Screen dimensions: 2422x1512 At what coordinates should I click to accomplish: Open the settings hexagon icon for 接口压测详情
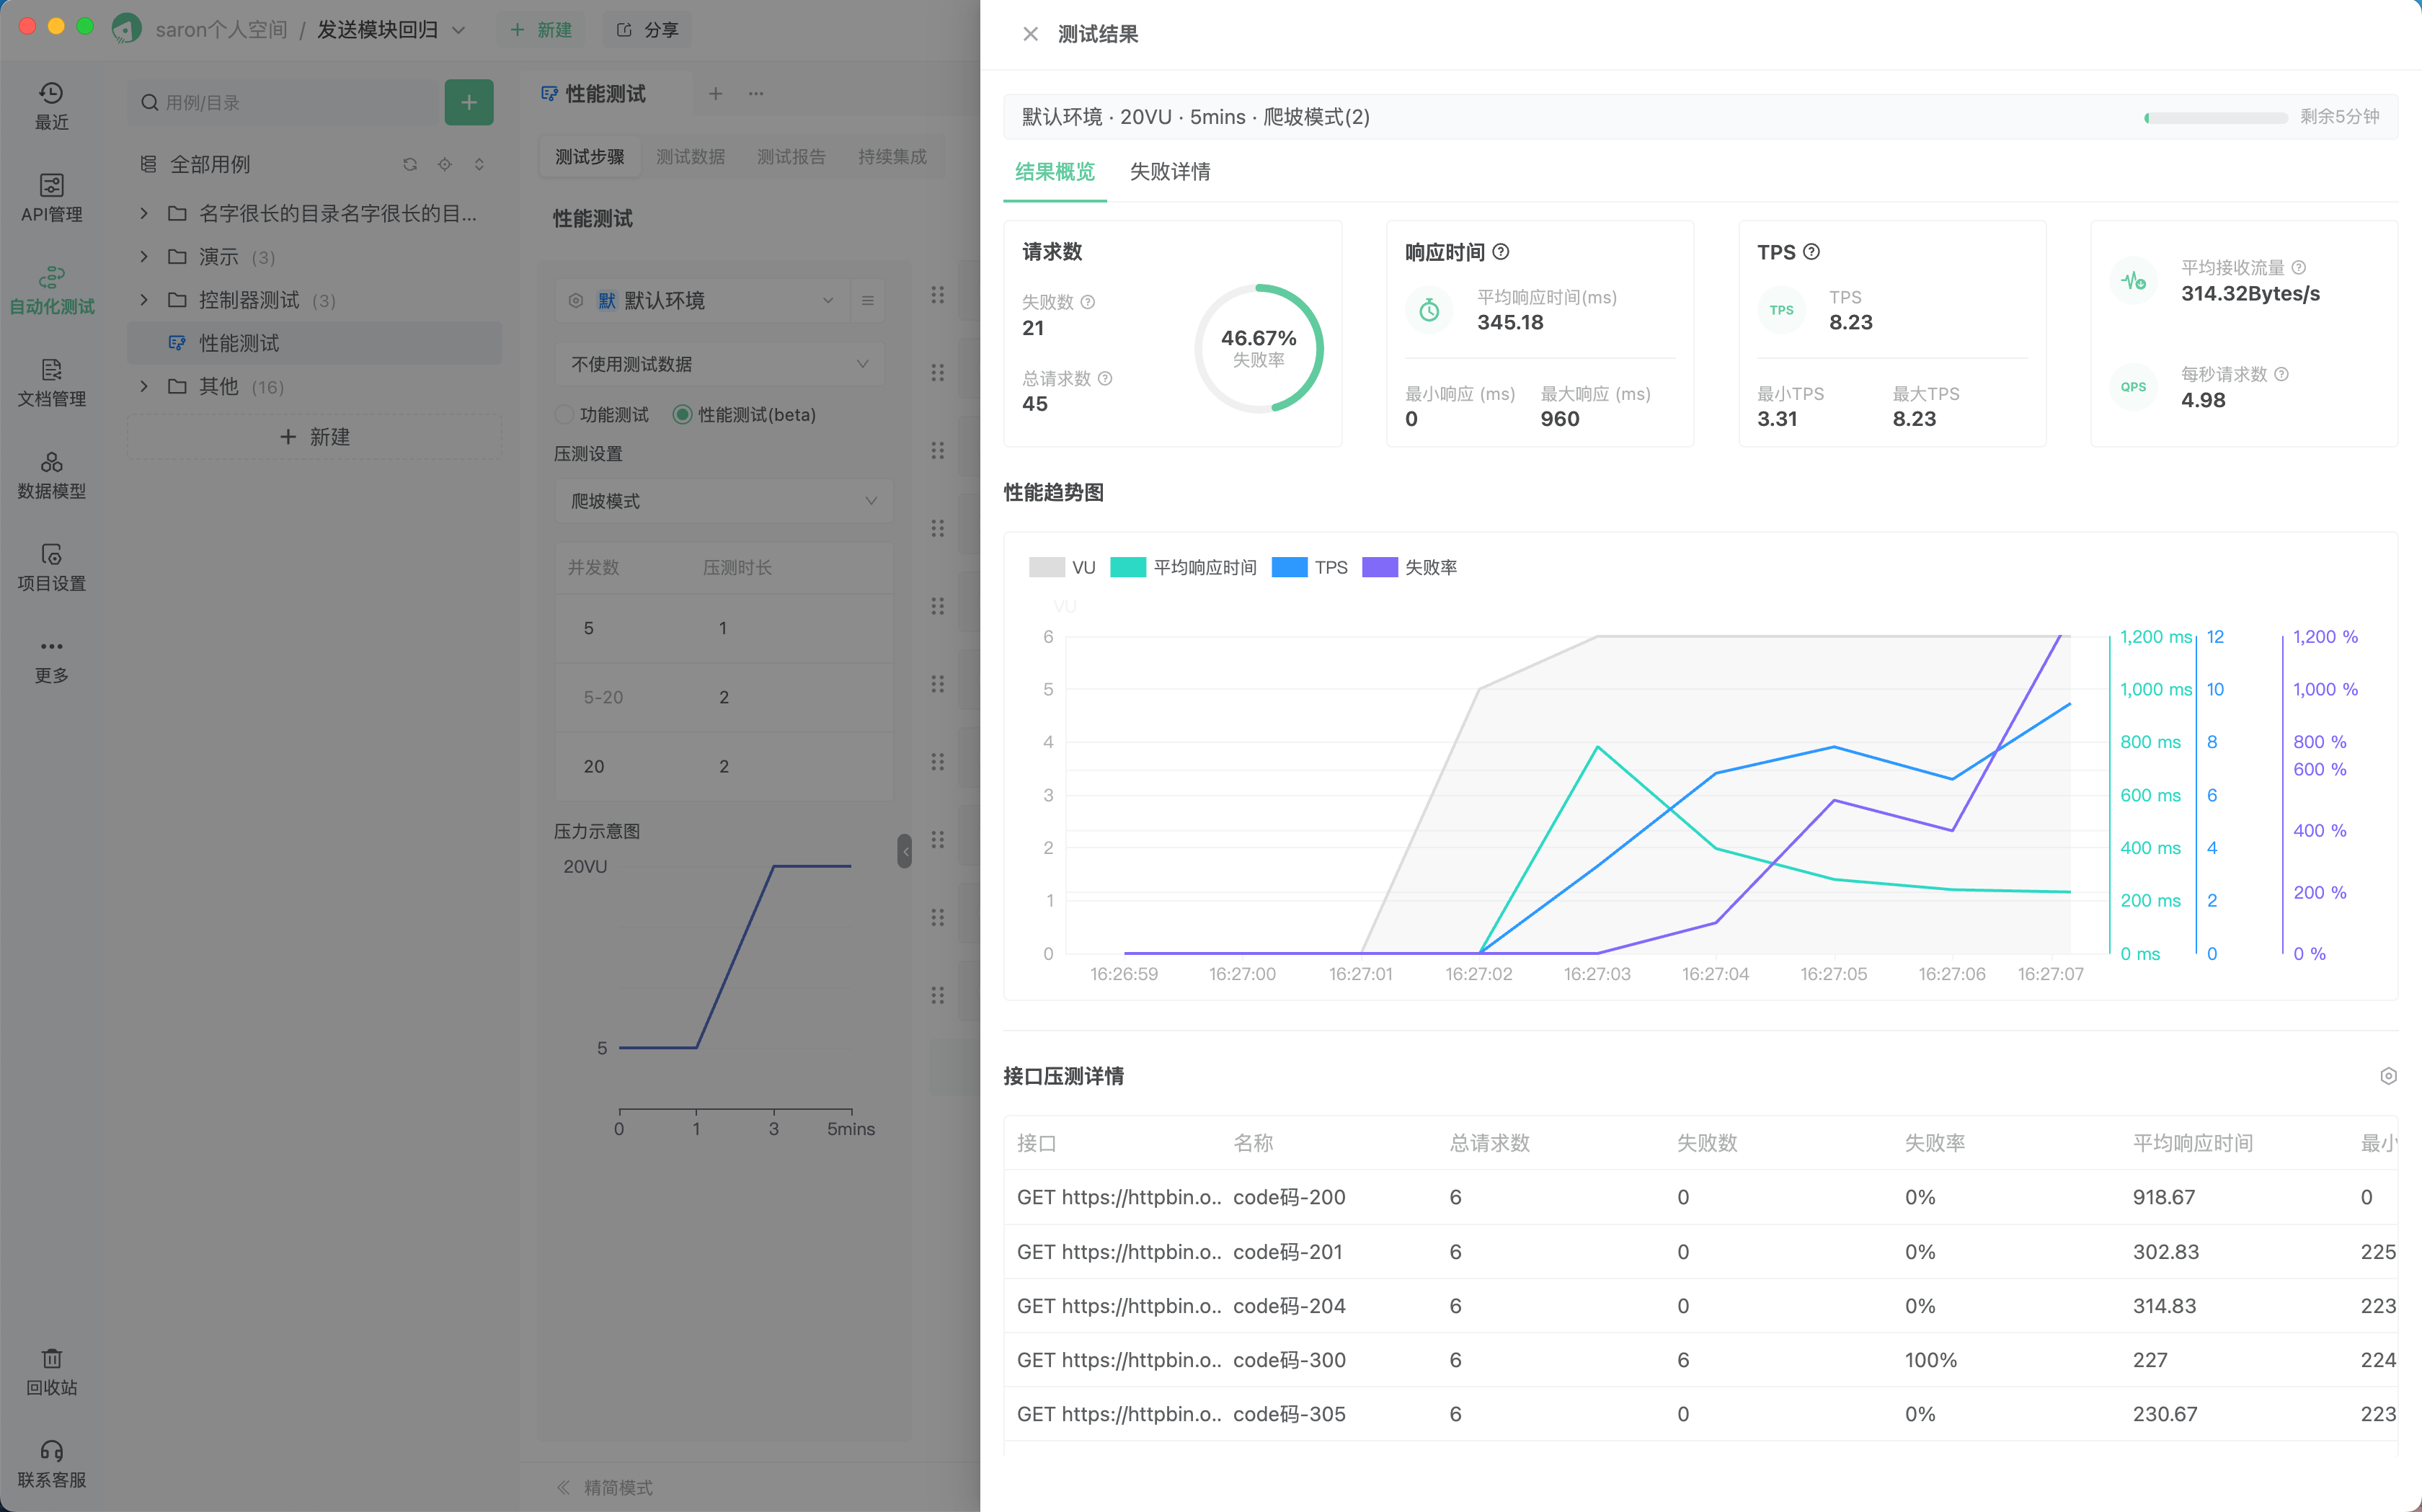pyautogui.click(x=2388, y=1076)
